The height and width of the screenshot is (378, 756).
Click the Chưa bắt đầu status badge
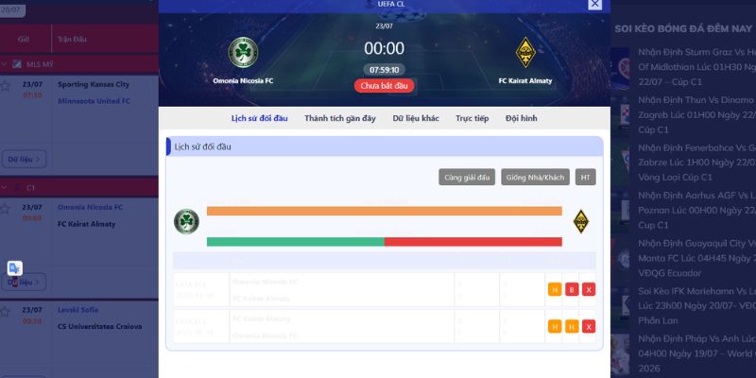[x=385, y=86]
